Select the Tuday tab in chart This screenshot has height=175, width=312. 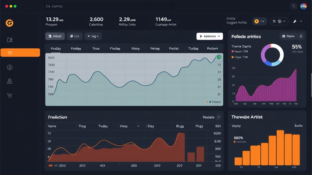point(193,49)
